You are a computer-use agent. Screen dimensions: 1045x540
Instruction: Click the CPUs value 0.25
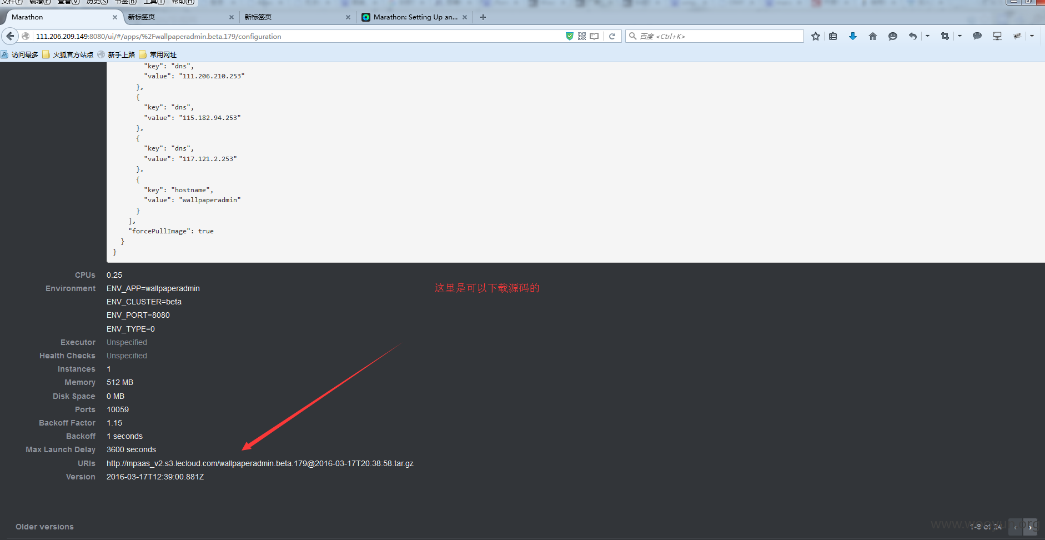(x=114, y=275)
